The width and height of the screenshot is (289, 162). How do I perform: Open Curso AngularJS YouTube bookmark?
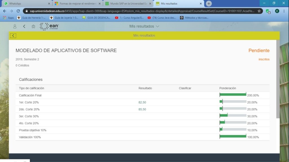[x=129, y=18]
